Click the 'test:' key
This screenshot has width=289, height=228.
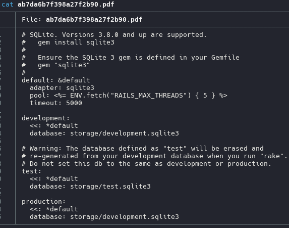[31, 171]
